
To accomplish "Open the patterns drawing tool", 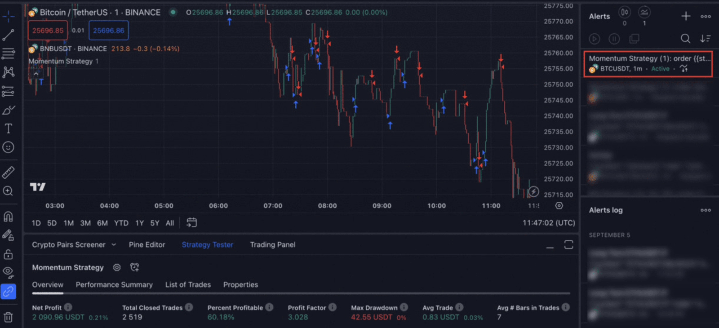I will coord(8,72).
